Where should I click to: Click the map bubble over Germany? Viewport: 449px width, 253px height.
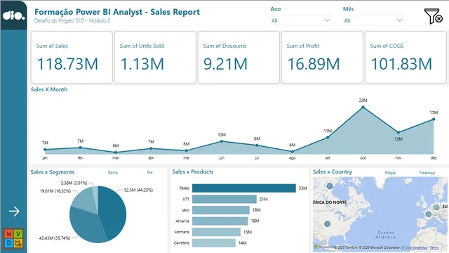coord(436,207)
